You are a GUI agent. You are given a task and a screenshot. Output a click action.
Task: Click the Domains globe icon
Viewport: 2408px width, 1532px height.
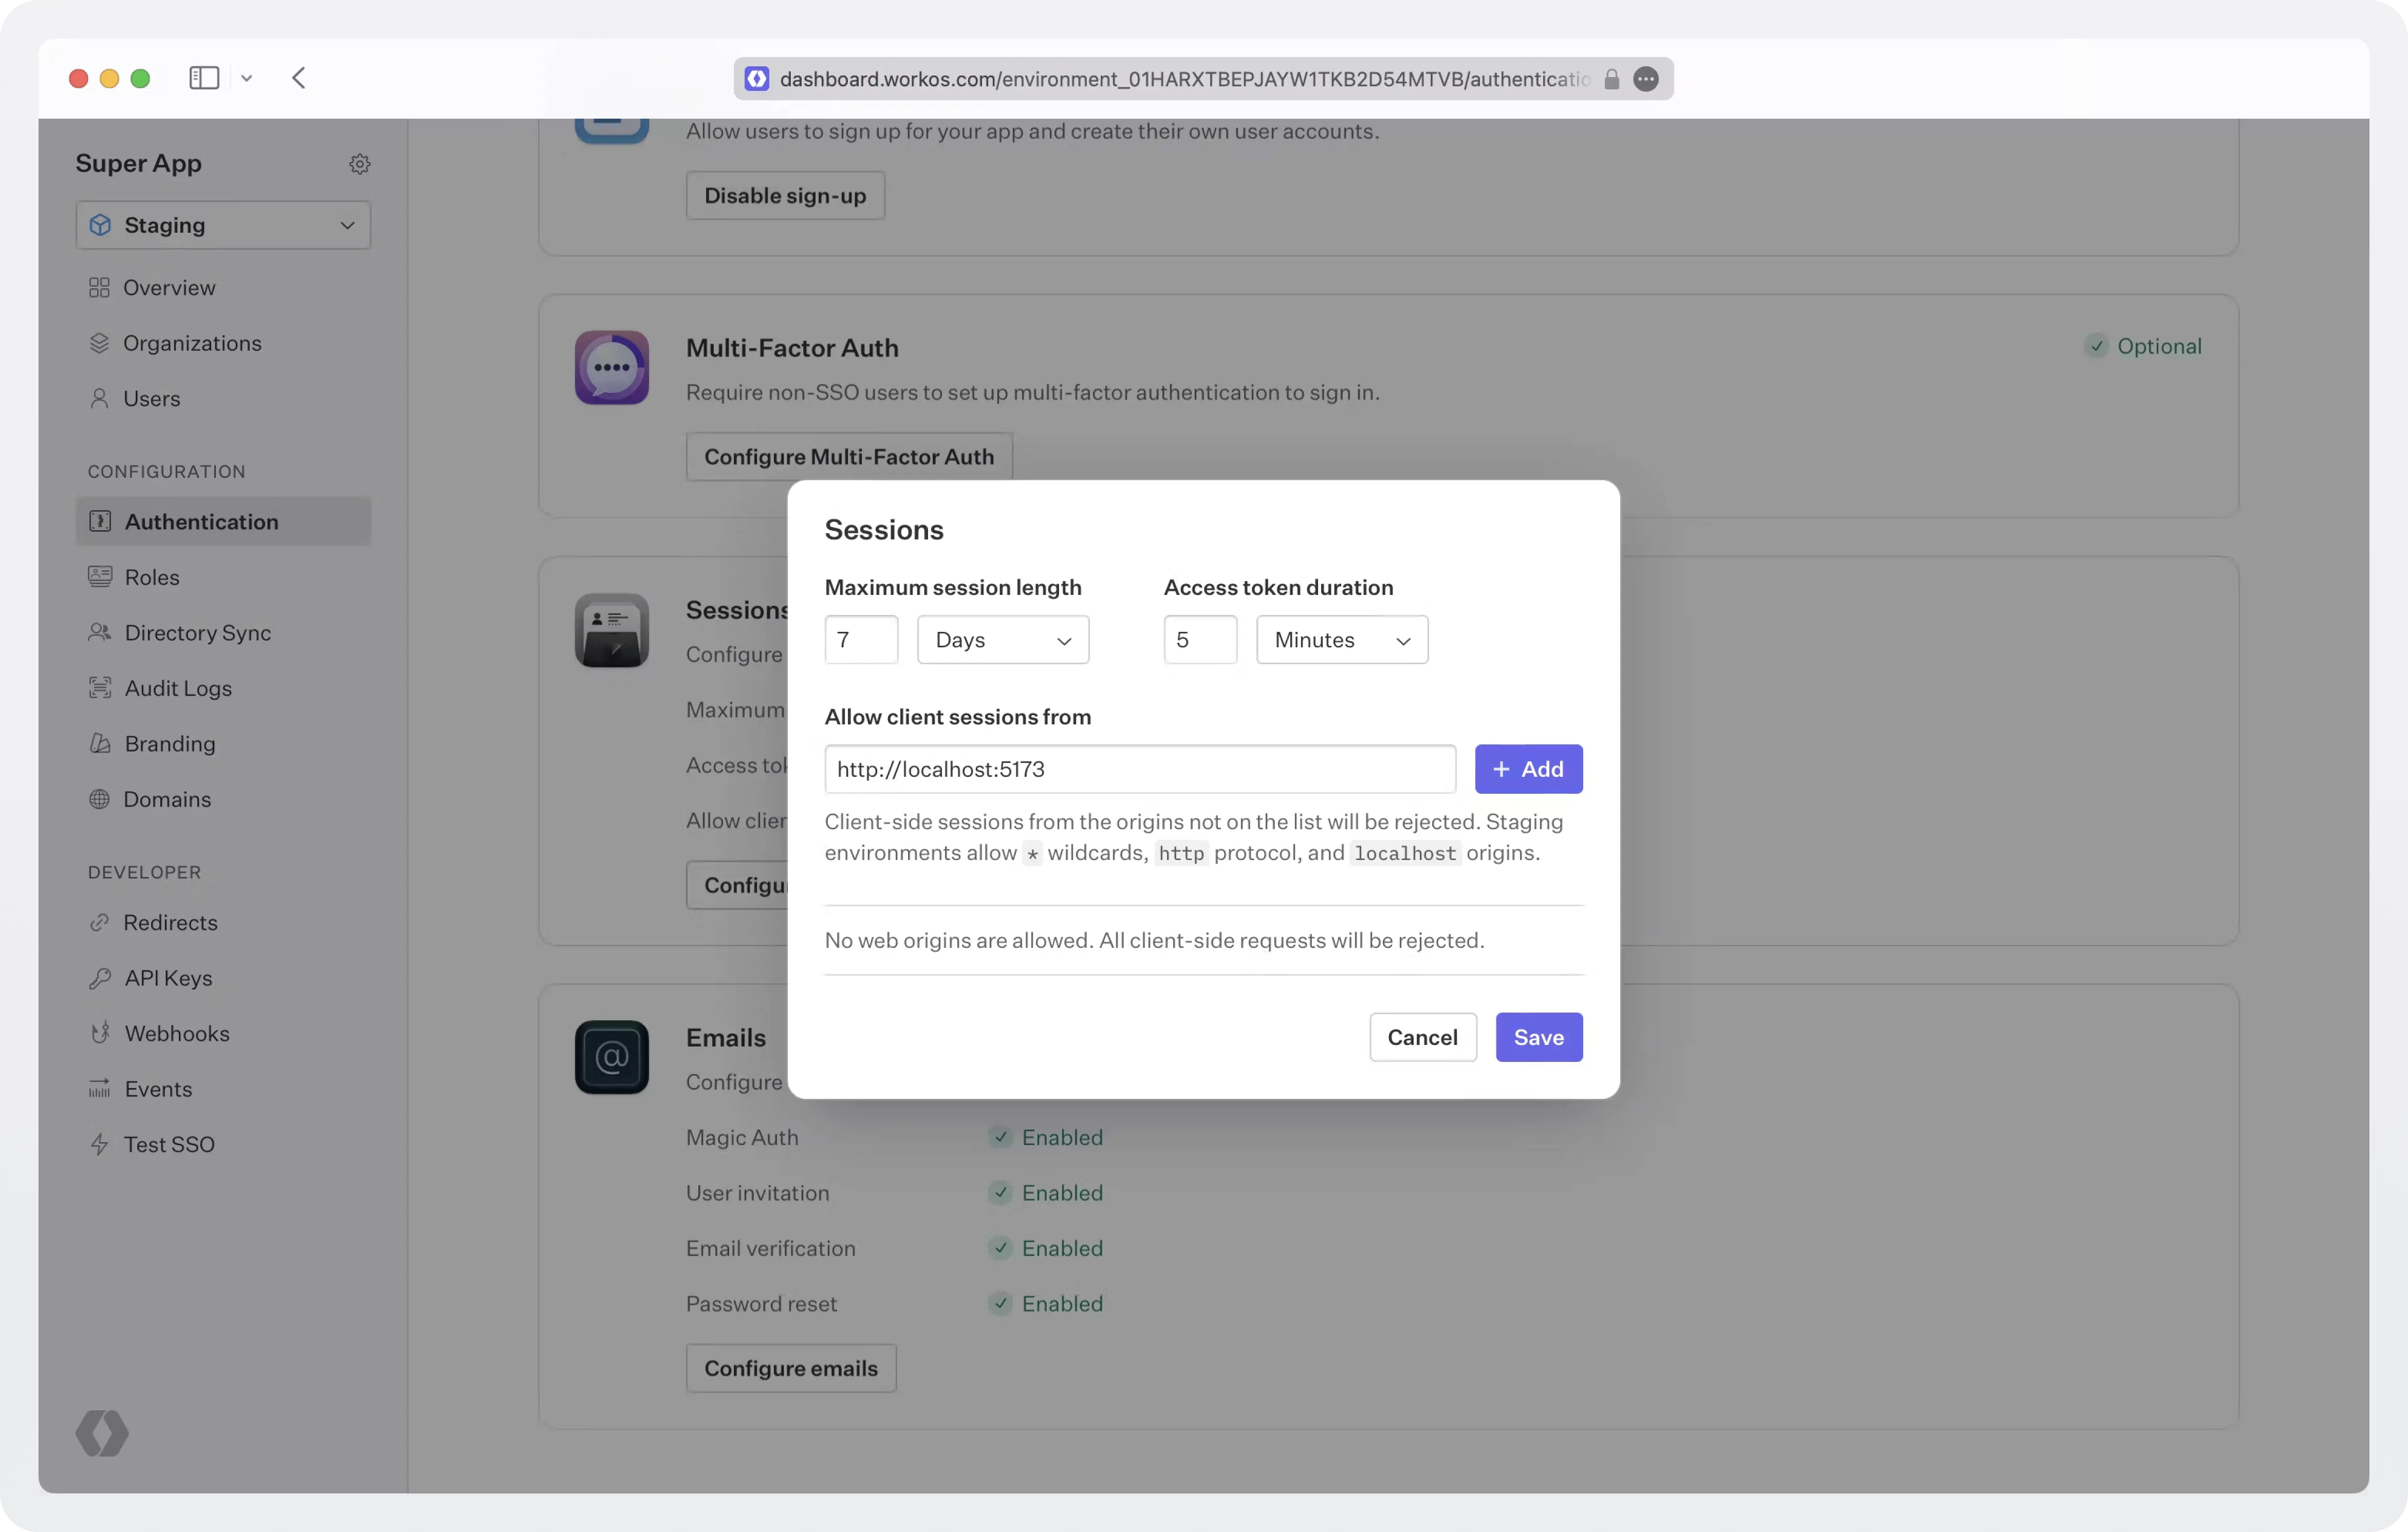click(99, 799)
